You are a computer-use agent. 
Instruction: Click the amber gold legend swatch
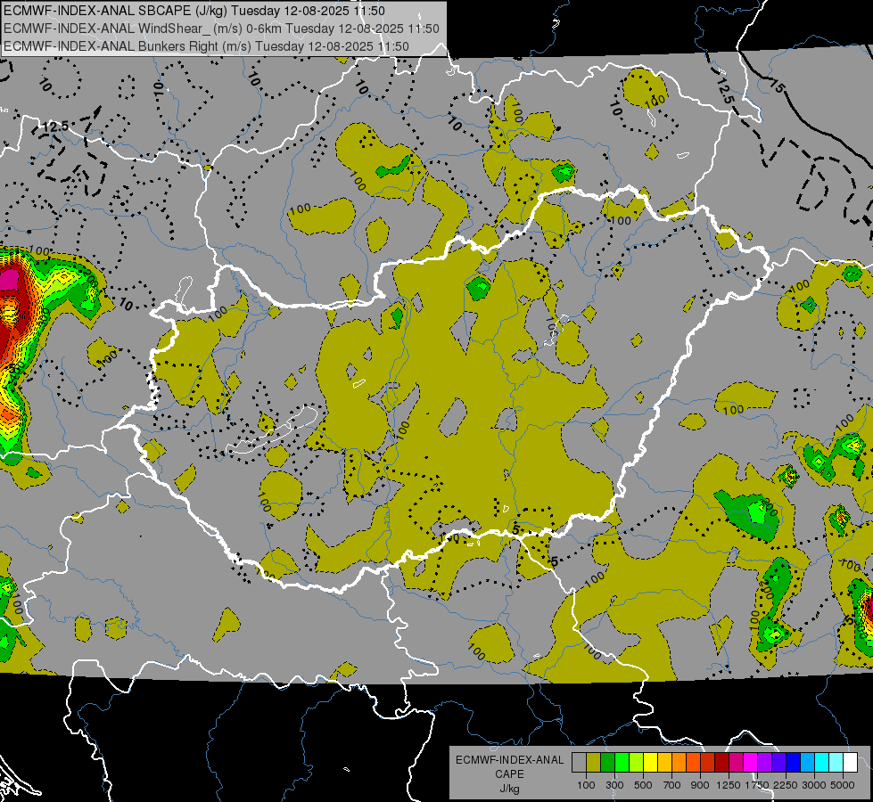[x=664, y=762]
